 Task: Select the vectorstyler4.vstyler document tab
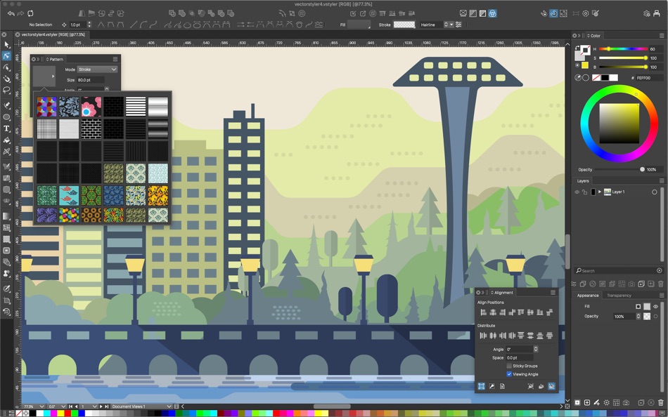53,34
